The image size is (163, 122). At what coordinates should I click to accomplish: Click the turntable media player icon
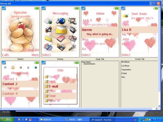point(73,38)
